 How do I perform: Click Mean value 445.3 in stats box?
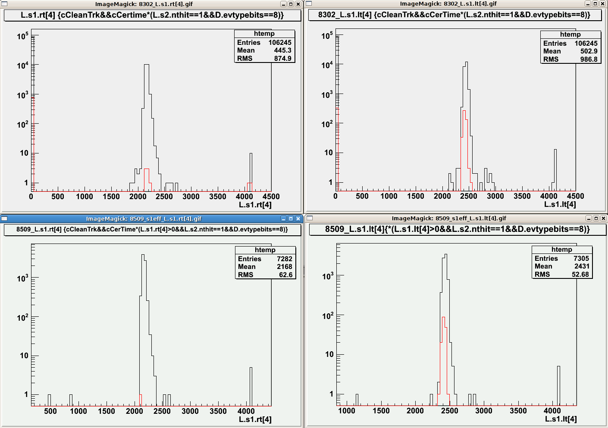[x=282, y=50]
